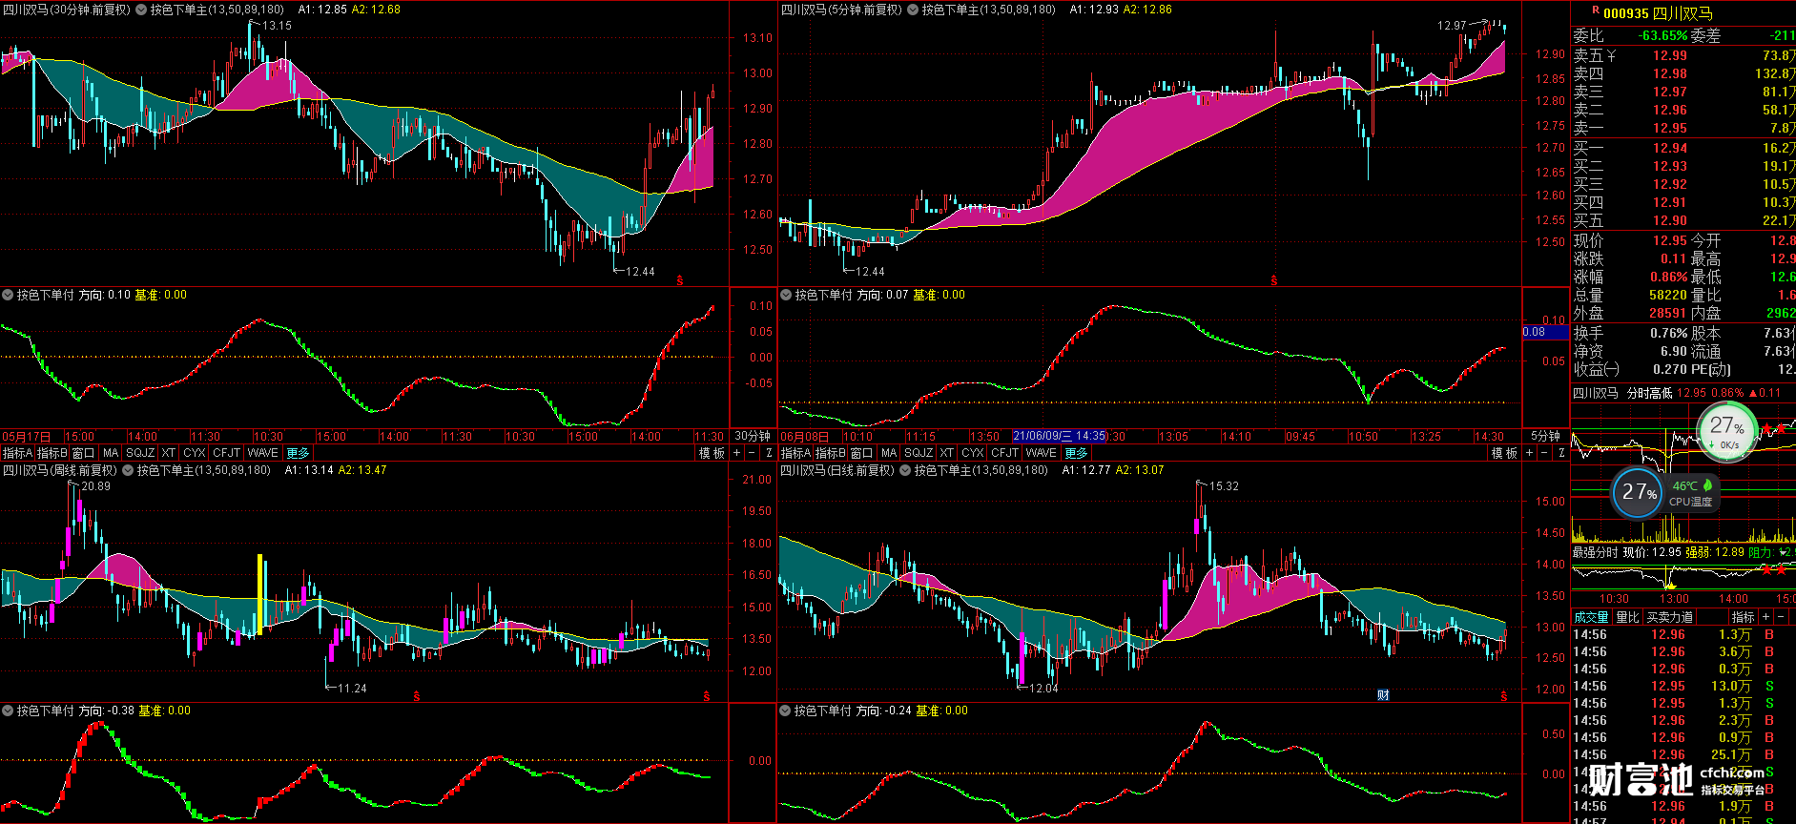Image resolution: width=1796 pixels, height=824 pixels.
Task: Open the 5-minute chart indicator dropdown arrow
Action: [913, 10]
